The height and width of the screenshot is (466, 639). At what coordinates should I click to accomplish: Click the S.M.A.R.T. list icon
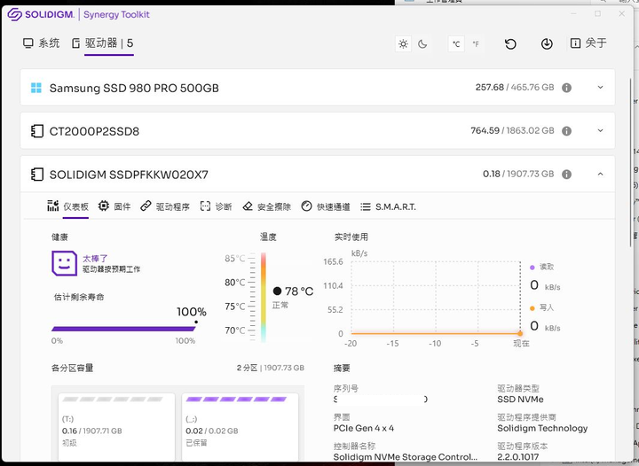pos(366,207)
